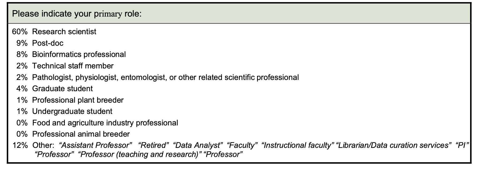Select the Pathologist, physiologist, entomologist row
Screen dimensions: 480x169
(165, 77)
